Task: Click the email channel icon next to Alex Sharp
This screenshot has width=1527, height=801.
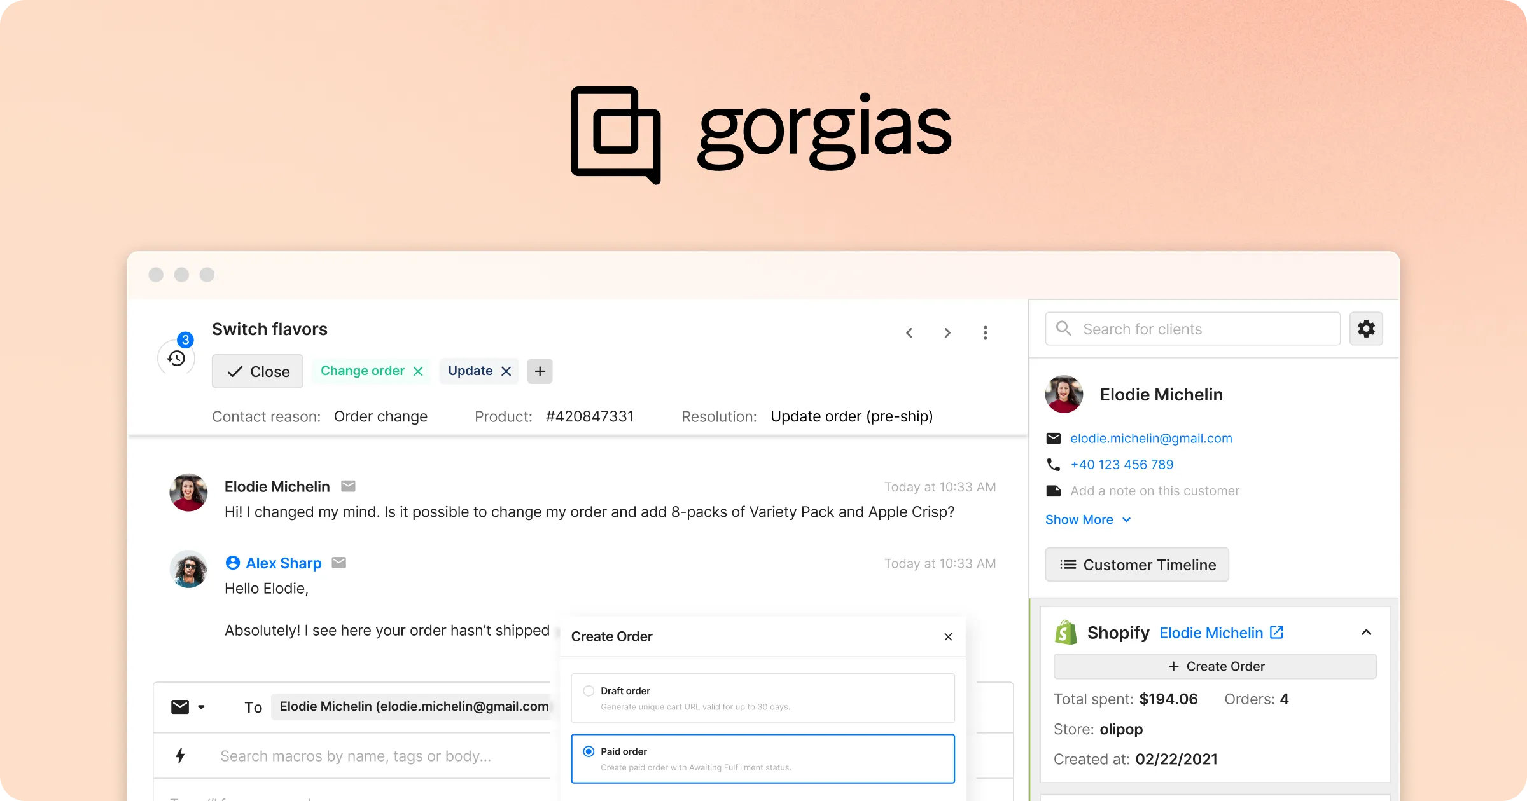Action: pos(338,562)
